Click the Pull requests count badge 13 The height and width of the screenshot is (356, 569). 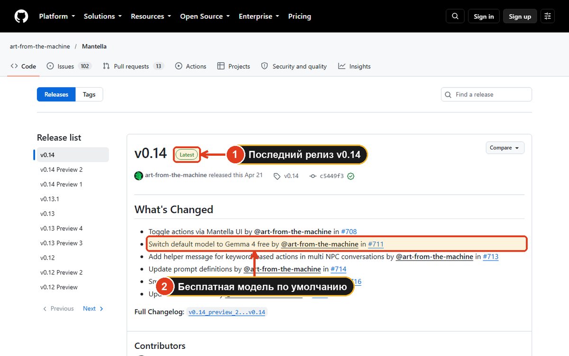click(158, 66)
